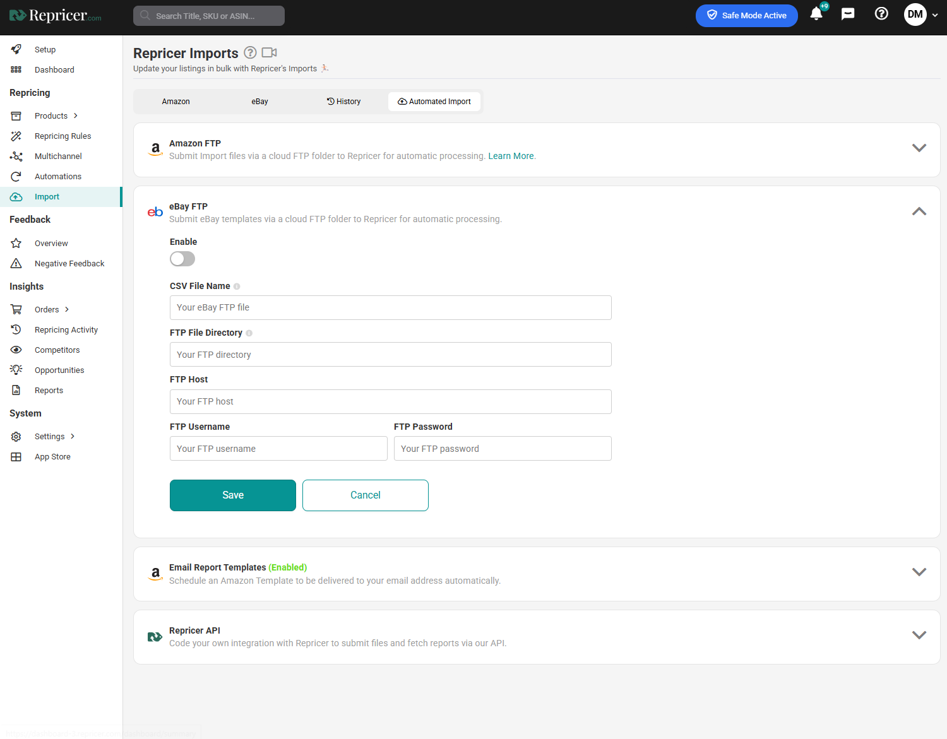
Task: Select the Automated Import tab
Action: point(434,102)
